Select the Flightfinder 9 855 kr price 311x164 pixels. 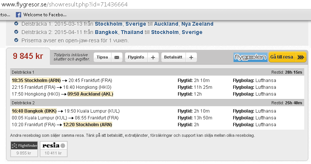[24, 153]
